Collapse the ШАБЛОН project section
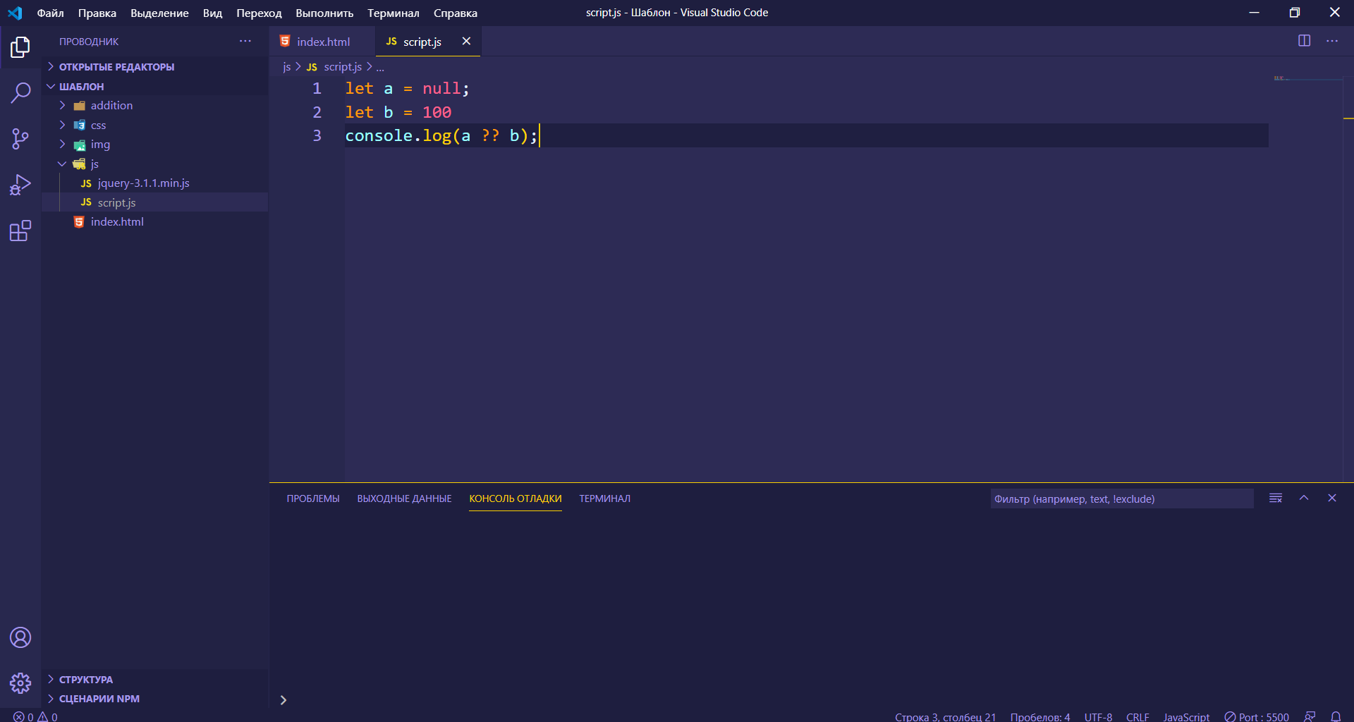This screenshot has width=1354, height=722. coord(51,86)
